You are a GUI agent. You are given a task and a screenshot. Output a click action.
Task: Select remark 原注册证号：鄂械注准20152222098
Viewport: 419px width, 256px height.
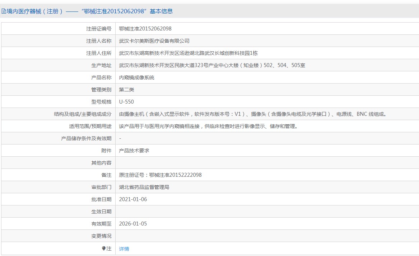click(x=160, y=175)
